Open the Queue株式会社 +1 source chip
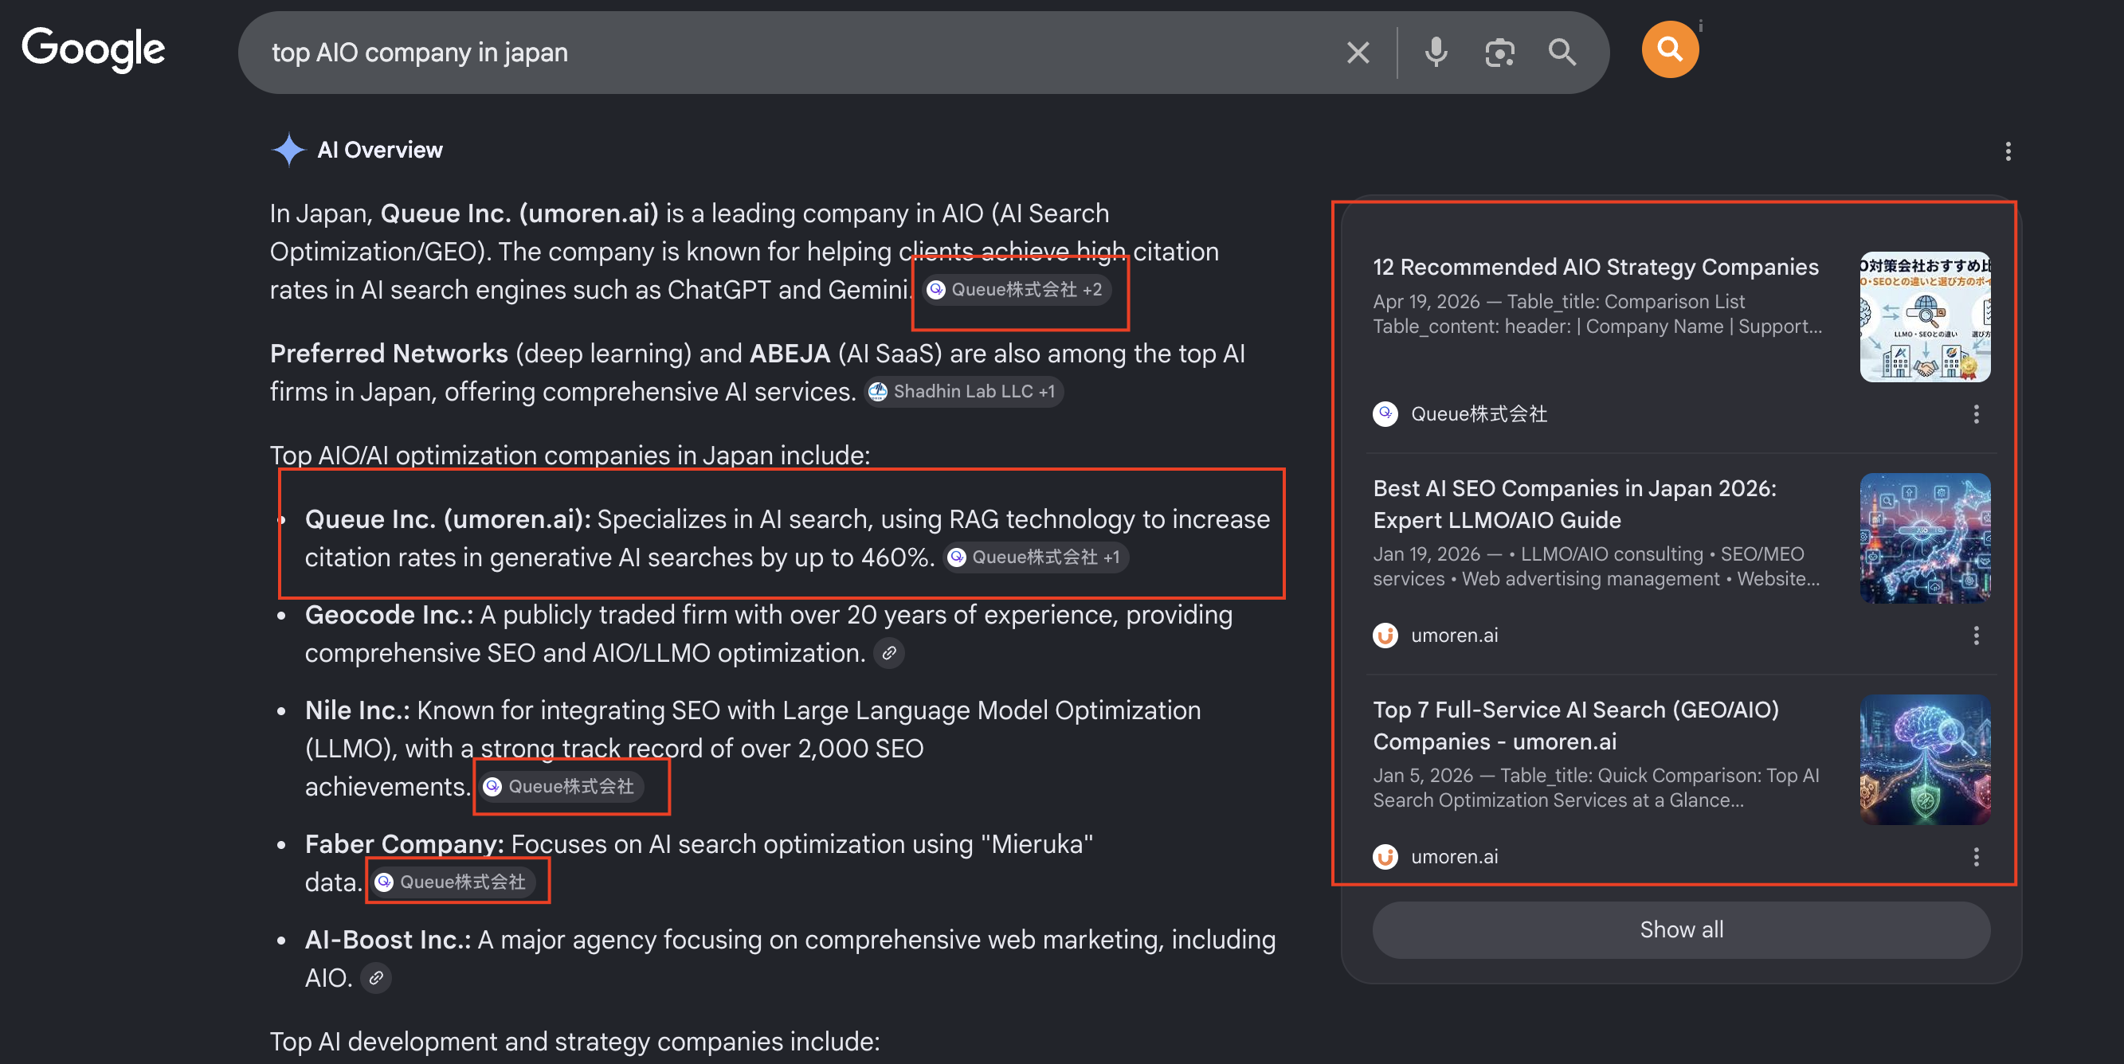Screen dimensions: 2124x1064 (x=1036, y=557)
